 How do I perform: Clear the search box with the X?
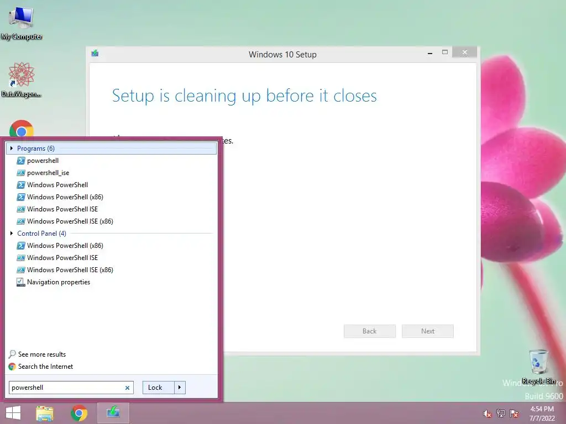(x=128, y=388)
